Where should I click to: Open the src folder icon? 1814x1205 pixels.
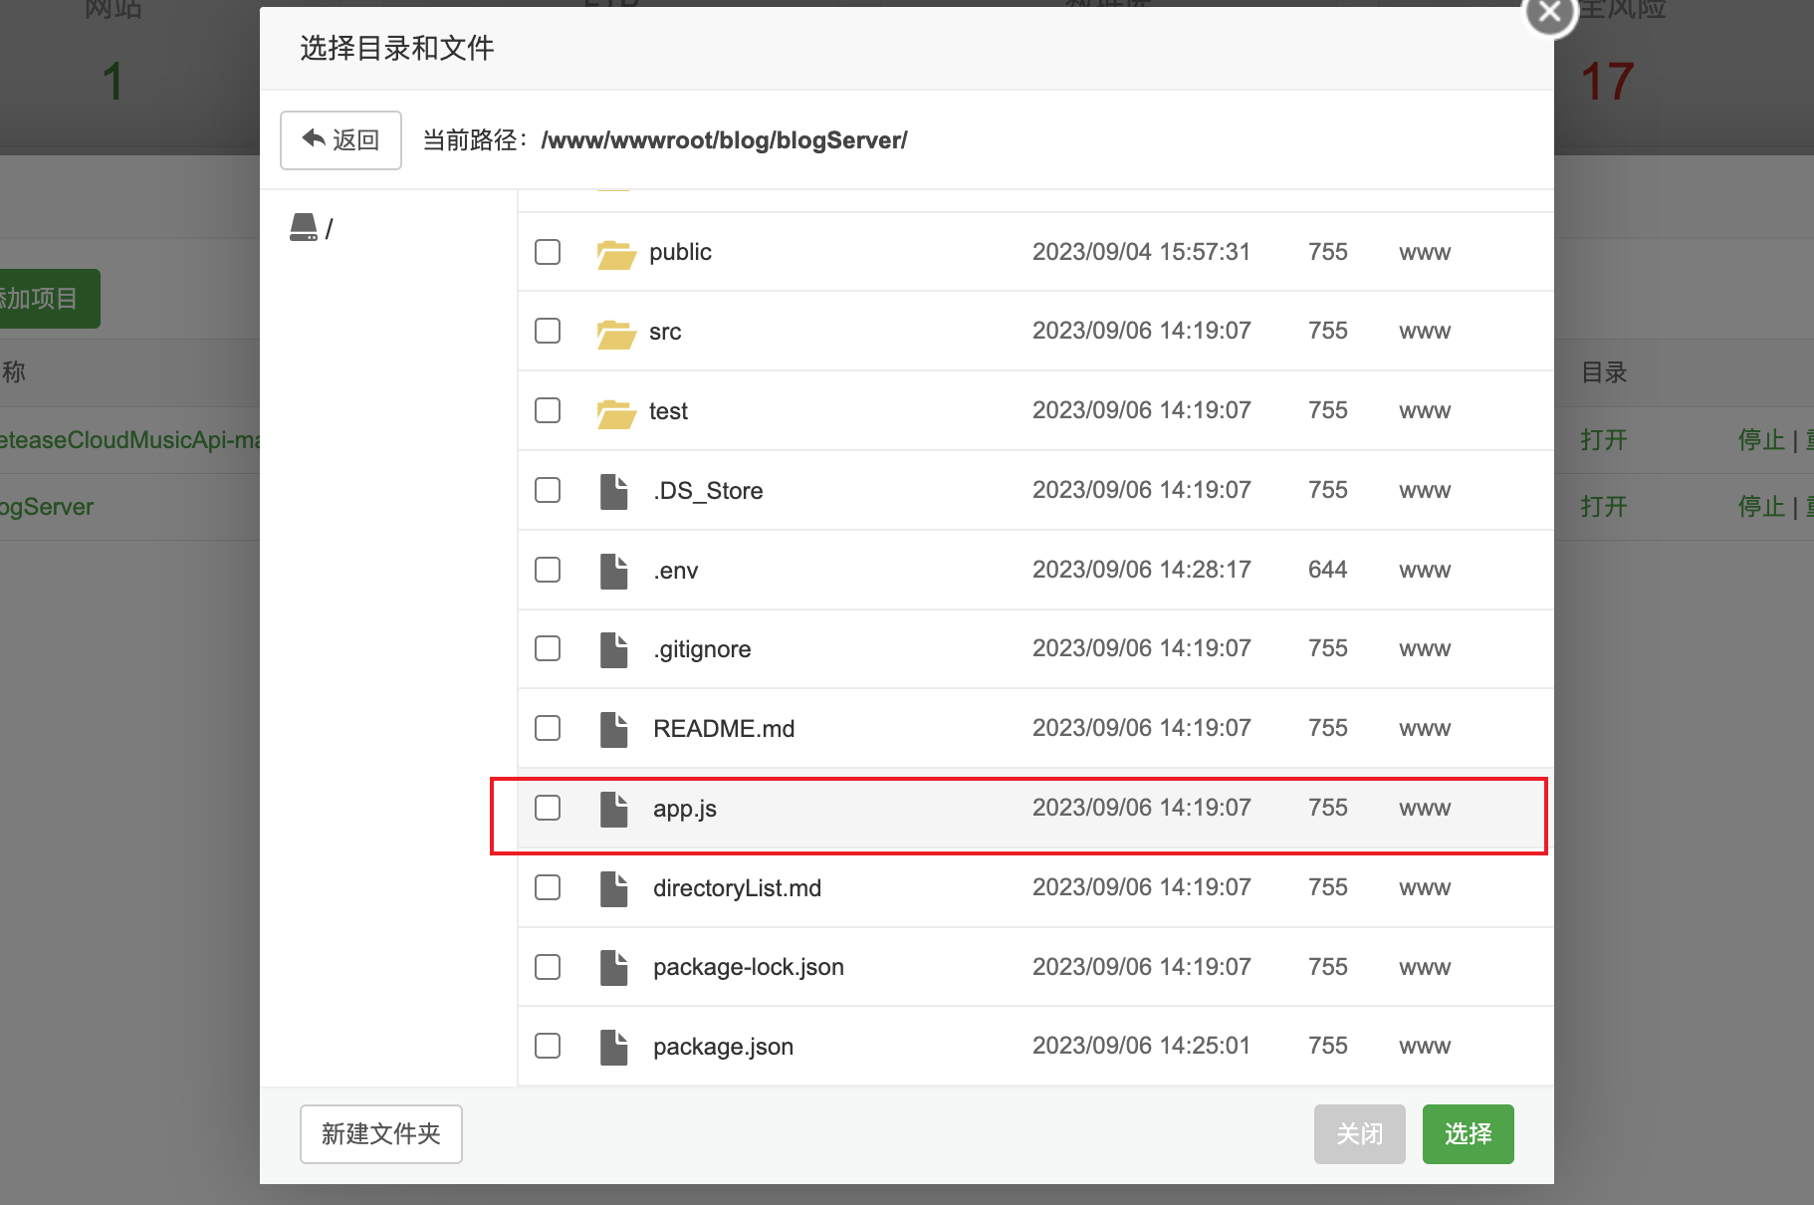click(616, 334)
